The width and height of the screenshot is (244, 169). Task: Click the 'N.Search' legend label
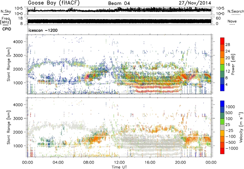click(x=235, y=11)
